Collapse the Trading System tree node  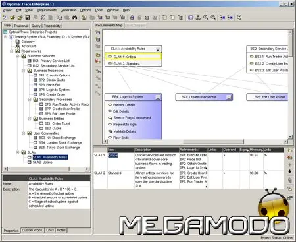[x=6, y=37]
